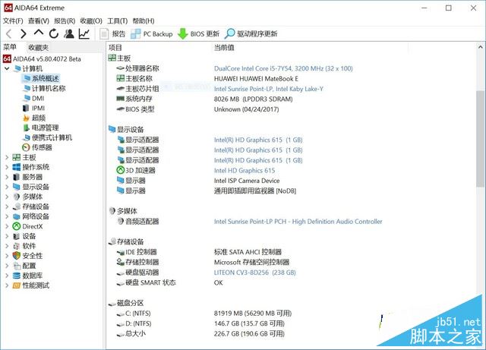Click 驱动程序更新 search button
The width and height of the screenshot is (486, 350).
(x=251, y=34)
